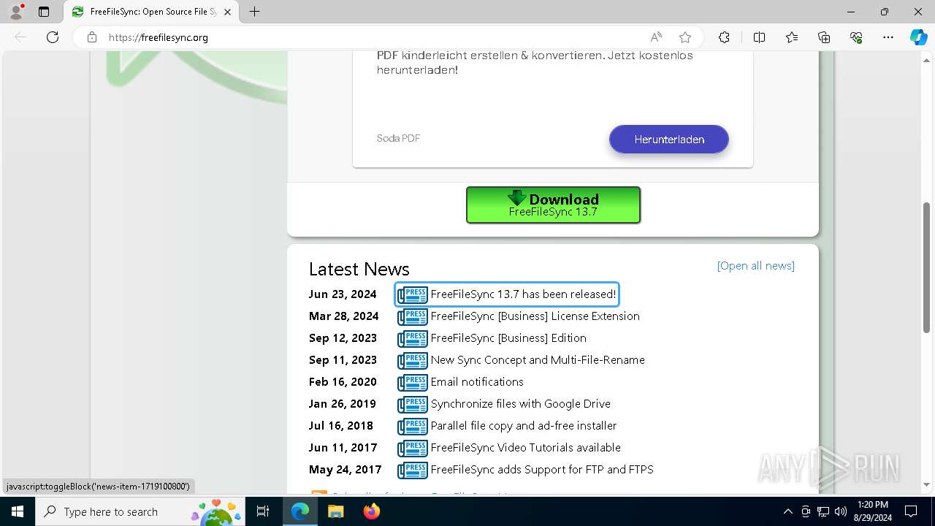Add this page to favorites star
This screenshot has height=526, width=935.
tap(685, 37)
